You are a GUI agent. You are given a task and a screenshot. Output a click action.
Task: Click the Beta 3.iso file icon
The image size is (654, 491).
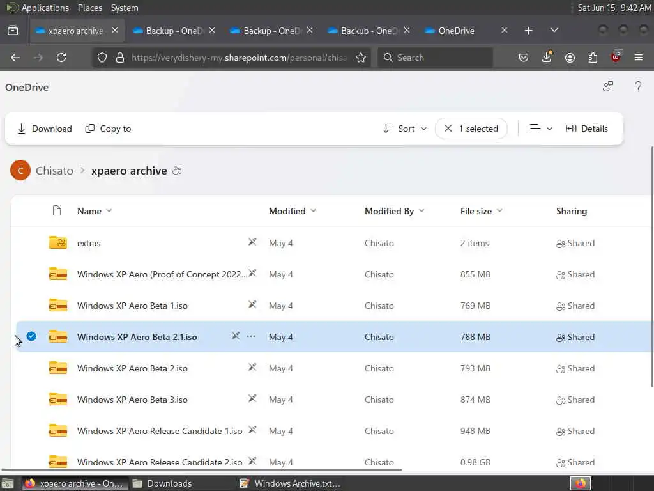(x=58, y=400)
